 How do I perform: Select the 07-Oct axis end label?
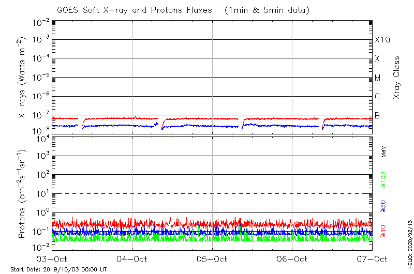click(372, 258)
